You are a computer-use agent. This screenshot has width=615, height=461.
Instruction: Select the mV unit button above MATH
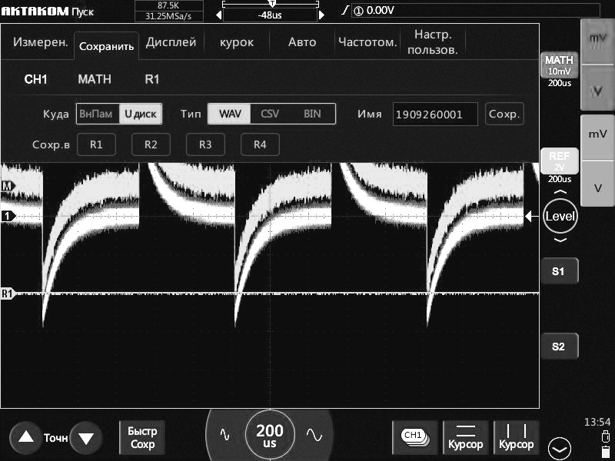[x=597, y=41]
